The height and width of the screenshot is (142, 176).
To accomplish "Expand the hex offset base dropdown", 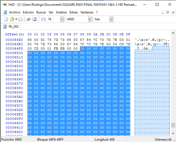I will point(111,19).
